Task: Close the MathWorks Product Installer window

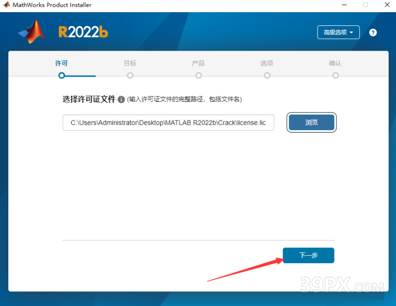Action: pyautogui.click(x=387, y=5)
